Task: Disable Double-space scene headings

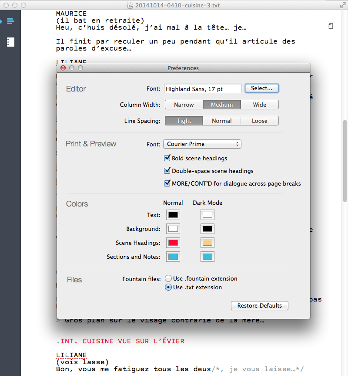Action: pos(167,171)
